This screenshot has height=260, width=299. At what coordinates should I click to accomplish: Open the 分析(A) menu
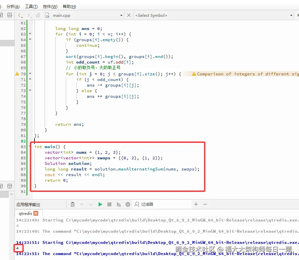click(13, 7)
